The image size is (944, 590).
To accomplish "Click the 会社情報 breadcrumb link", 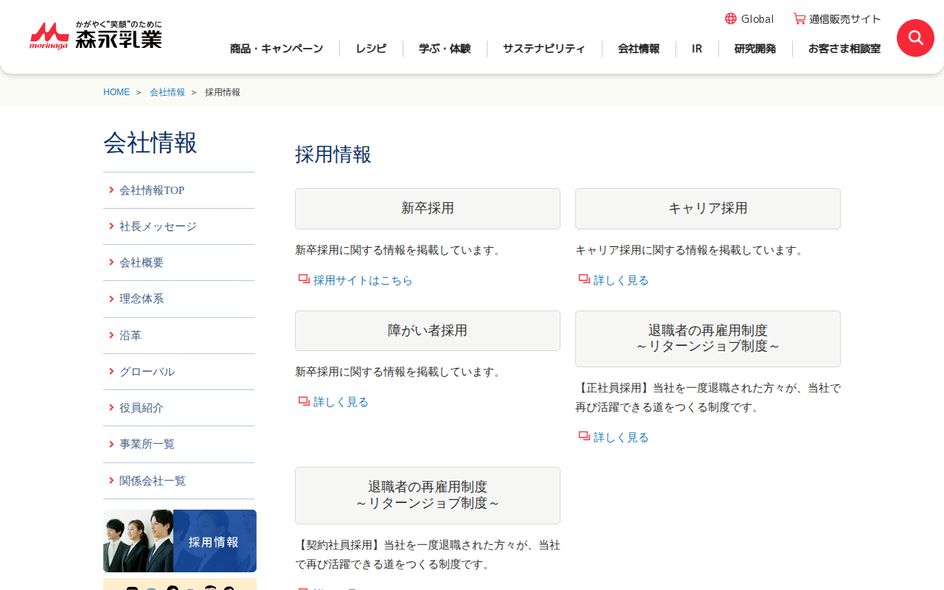I will 167,92.
